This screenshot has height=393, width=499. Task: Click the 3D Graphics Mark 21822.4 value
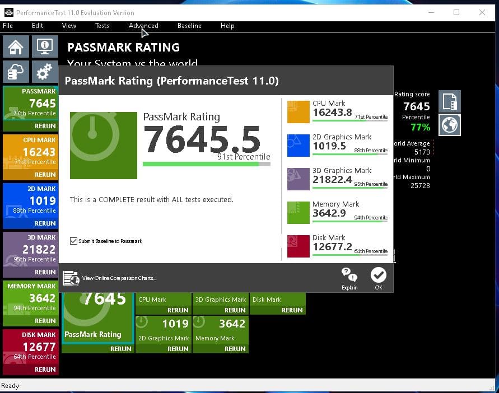[x=332, y=180]
